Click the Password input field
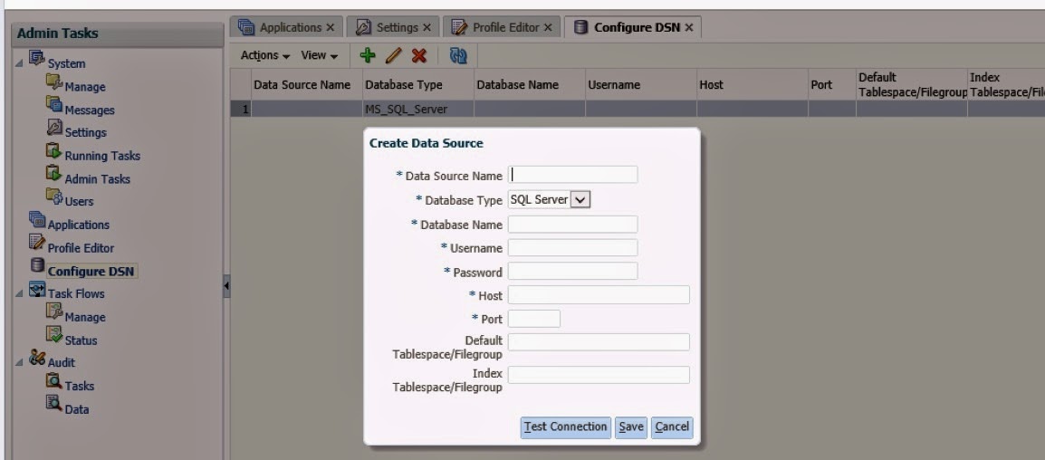Image resolution: width=1045 pixels, height=460 pixels. (572, 272)
